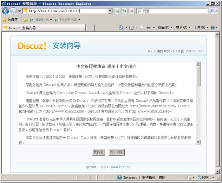Screen dimensions: 222x183
Task: Click the add to favorites bar icon
Action: [25, 20]
